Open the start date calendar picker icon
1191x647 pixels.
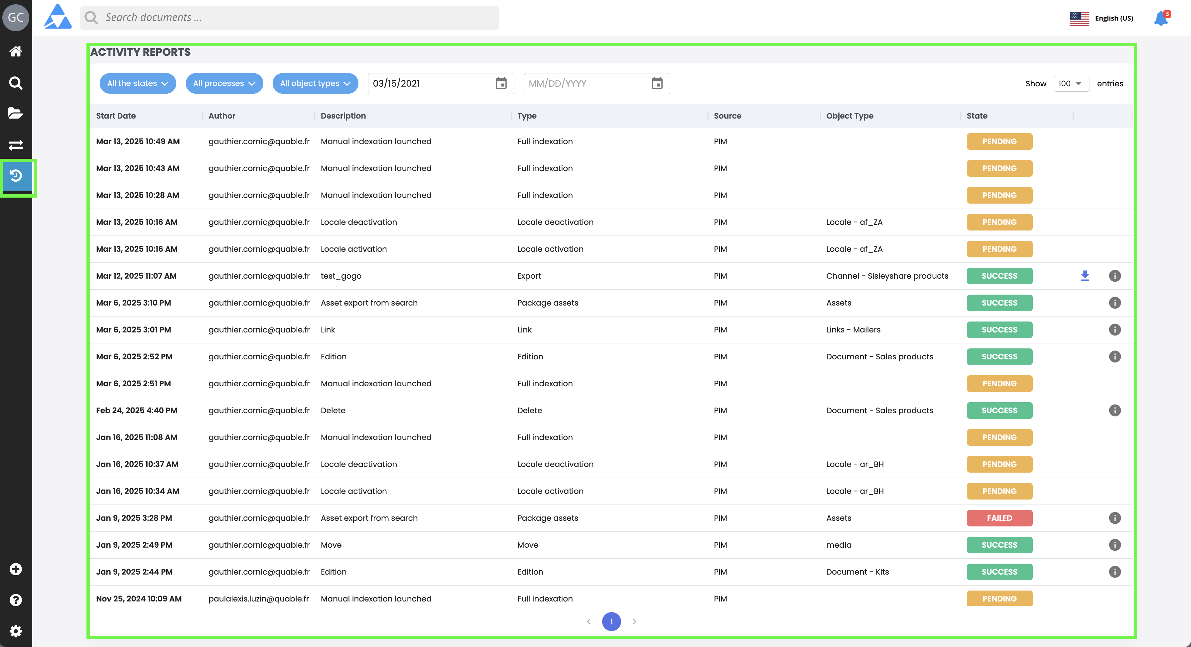click(501, 84)
